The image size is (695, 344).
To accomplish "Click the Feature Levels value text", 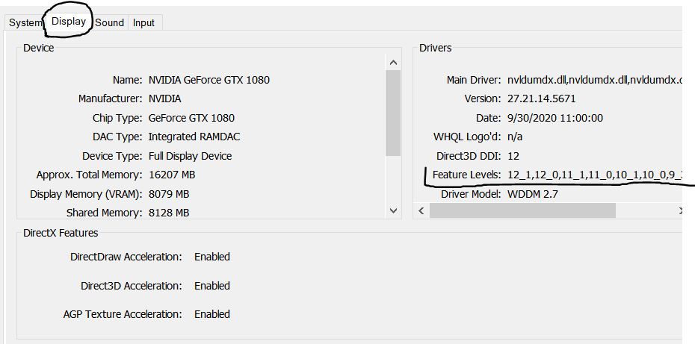I will click(x=594, y=175).
